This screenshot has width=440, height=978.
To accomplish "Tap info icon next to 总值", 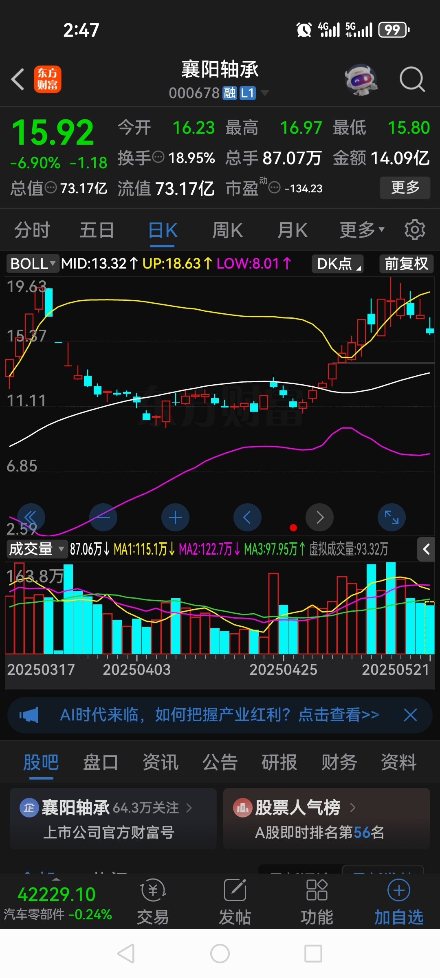I will pyautogui.click(x=51, y=188).
